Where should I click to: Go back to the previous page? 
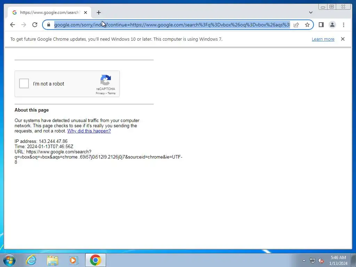[x=13, y=25]
